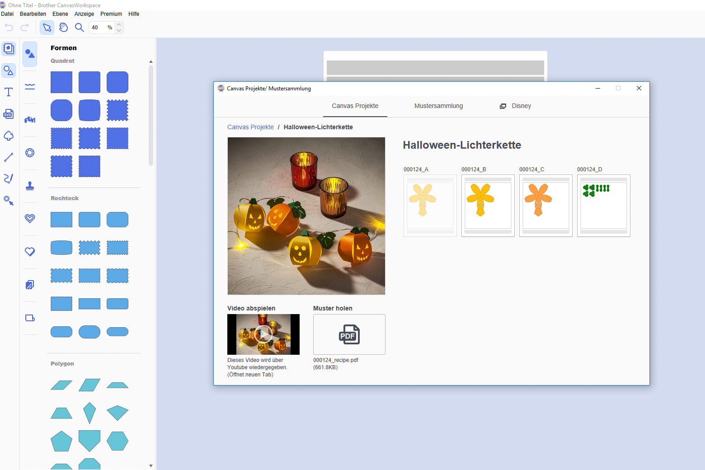Decrease zoom percentage with down arrow
705x470 pixels.
[x=119, y=30]
